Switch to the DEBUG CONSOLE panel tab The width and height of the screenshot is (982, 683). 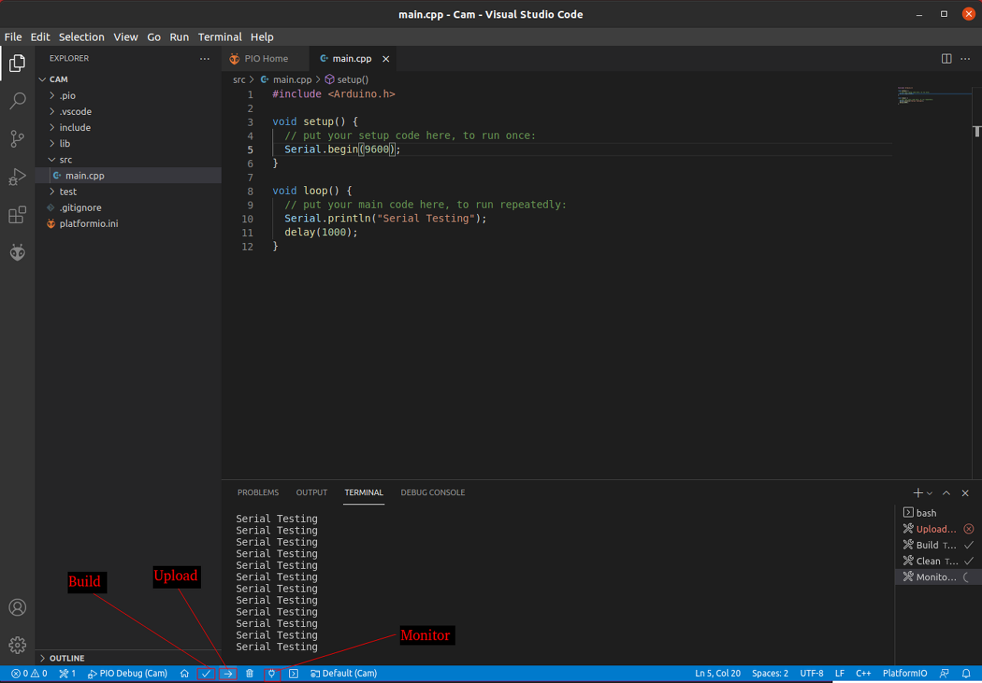click(x=433, y=492)
